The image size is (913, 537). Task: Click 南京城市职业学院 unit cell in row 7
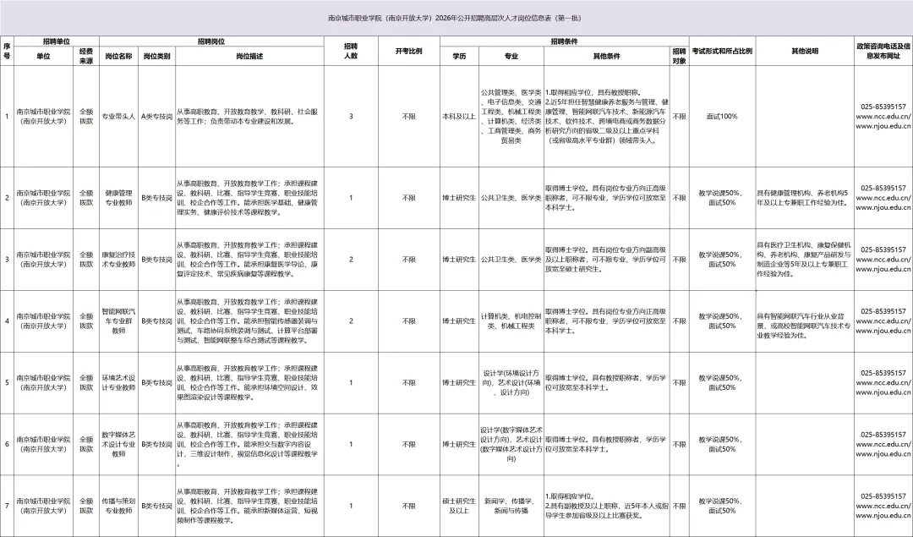coord(44,506)
